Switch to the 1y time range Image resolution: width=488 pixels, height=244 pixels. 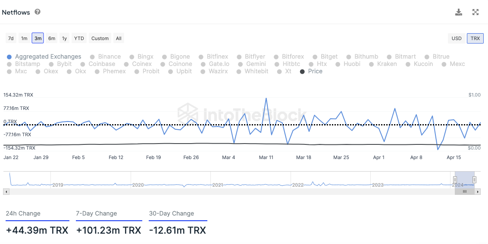64,38
